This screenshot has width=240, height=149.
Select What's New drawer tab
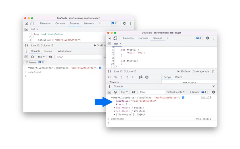[x=64, y=51]
